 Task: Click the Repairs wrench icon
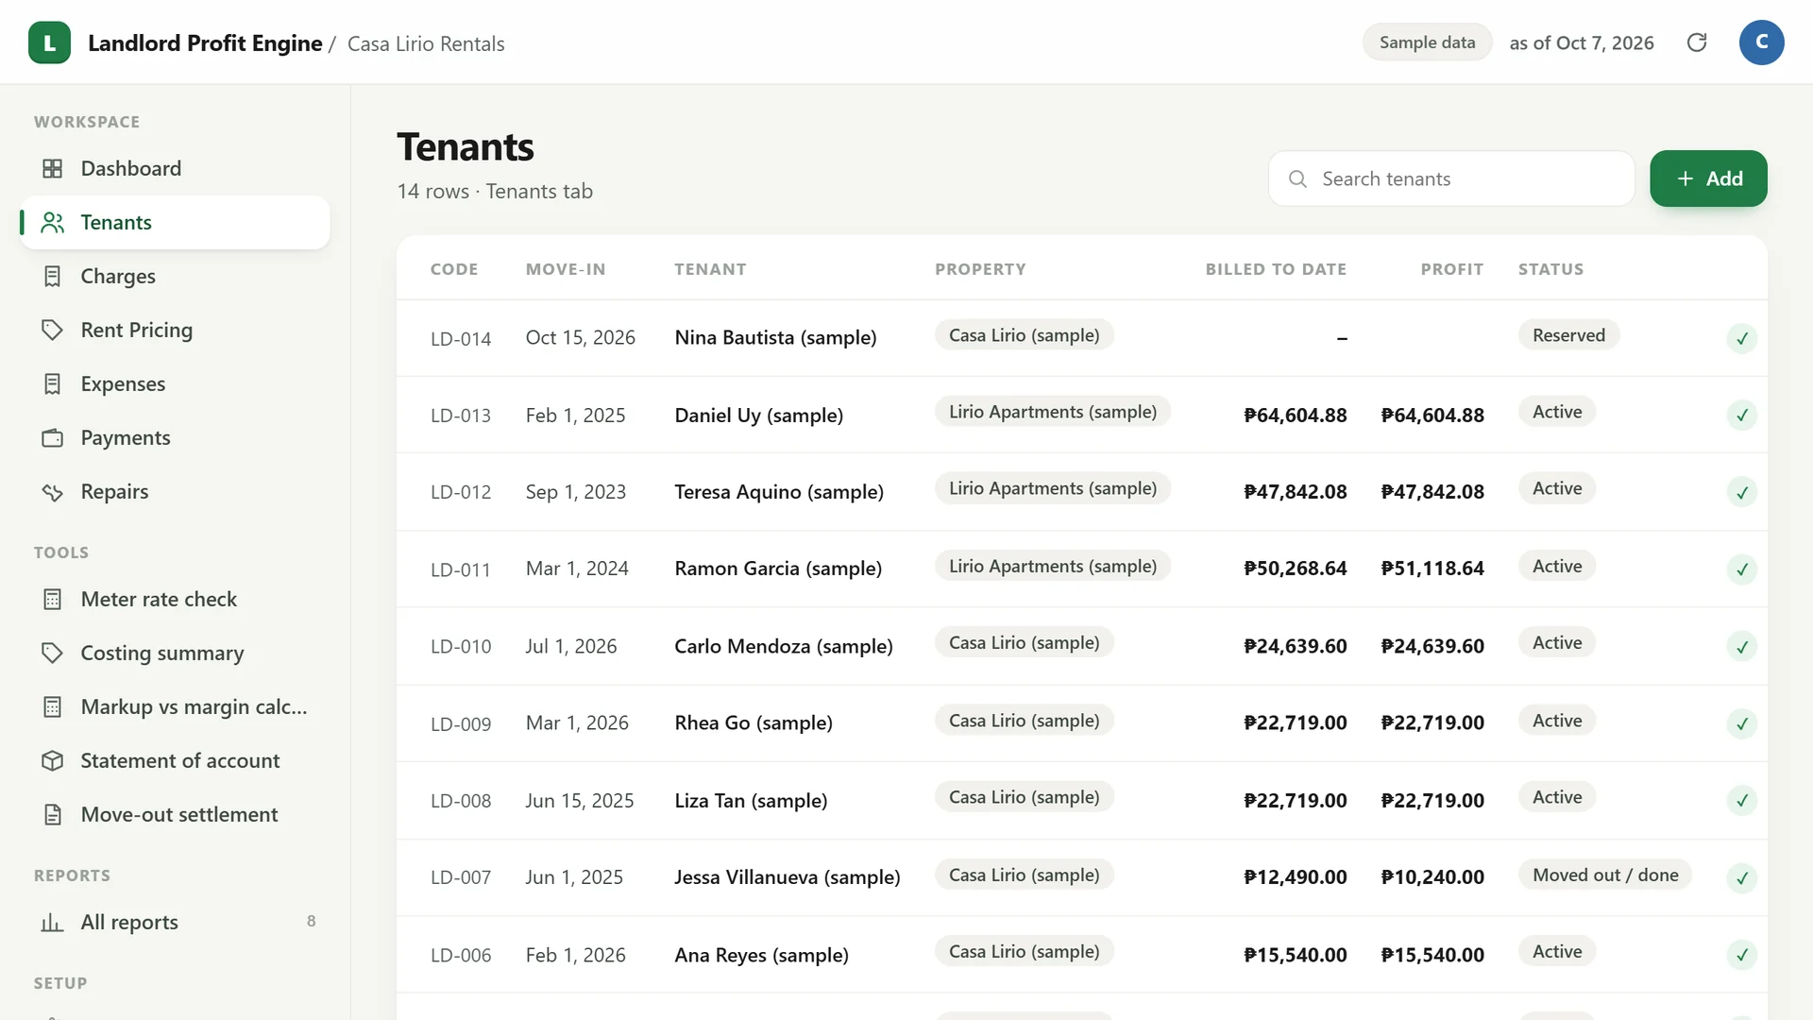pos(53,491)
